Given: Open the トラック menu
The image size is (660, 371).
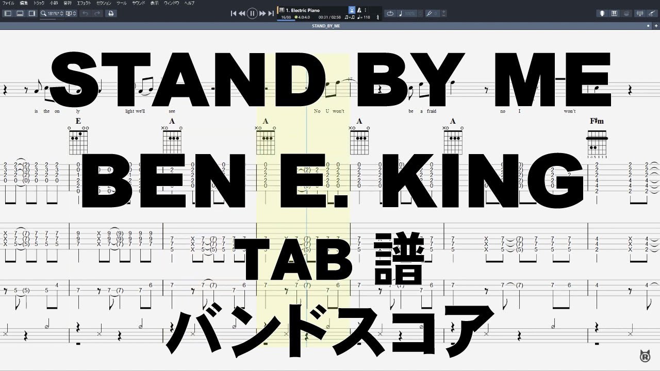Looking at the screenshot, I should [39, 3].
